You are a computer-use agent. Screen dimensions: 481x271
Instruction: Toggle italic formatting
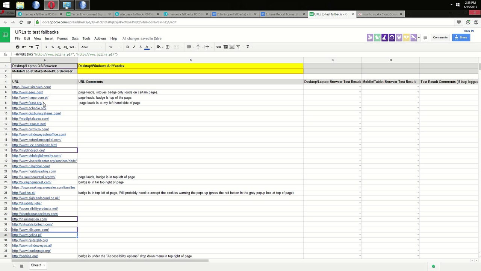[134, 47]
